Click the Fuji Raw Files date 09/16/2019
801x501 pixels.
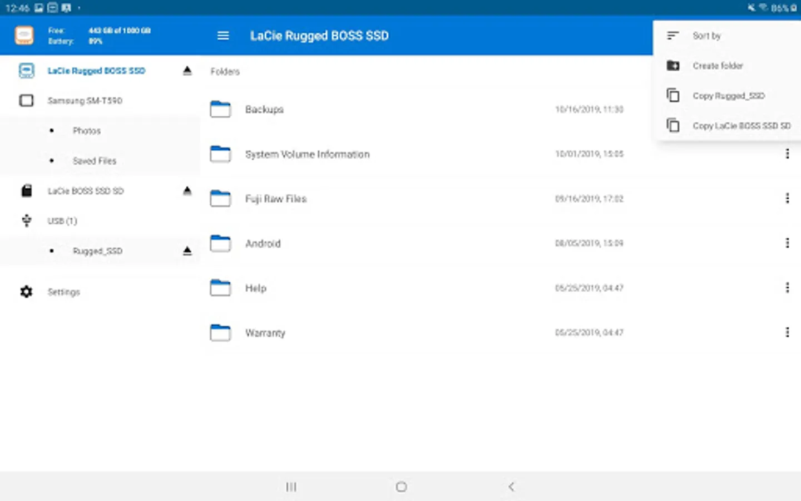coord(589,199)
